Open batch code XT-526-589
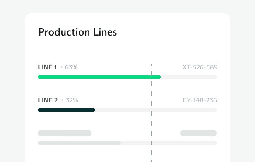Image resolution: width=255 pixels, height=162 pixels. (200, 67)
